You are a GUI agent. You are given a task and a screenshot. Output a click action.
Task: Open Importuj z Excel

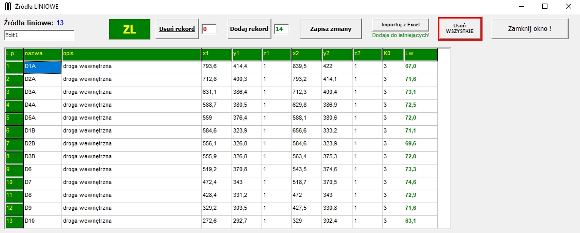point(401,25)
